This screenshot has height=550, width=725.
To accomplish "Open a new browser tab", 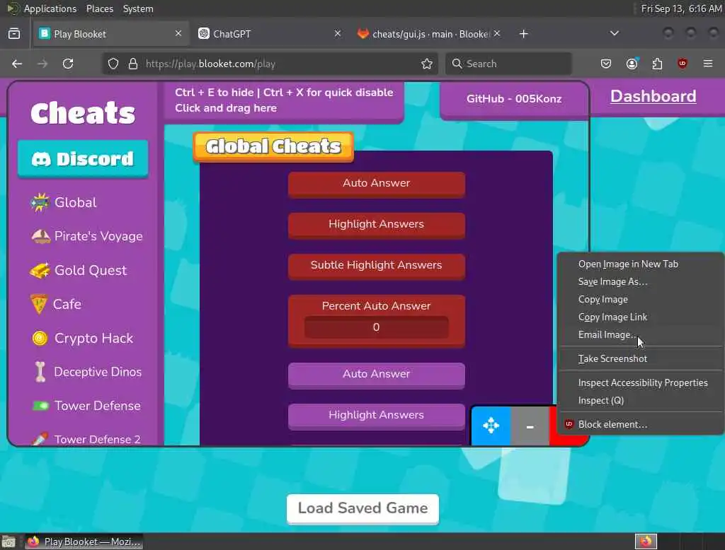I will (x=523, y=34).
